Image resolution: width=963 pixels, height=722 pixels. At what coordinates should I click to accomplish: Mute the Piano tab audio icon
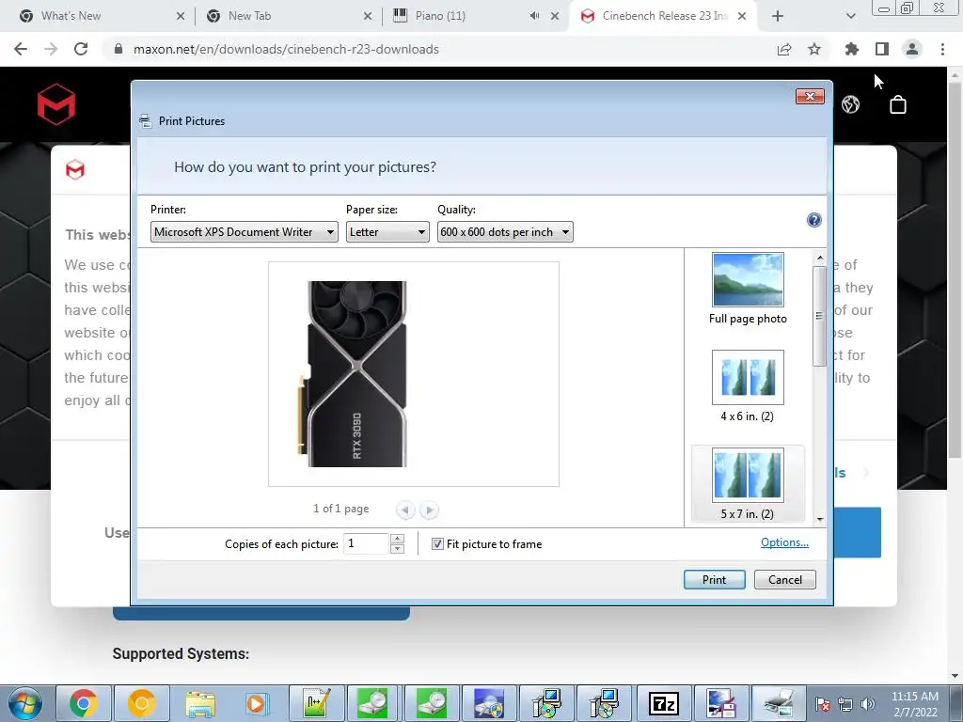(x=534, y=16)
